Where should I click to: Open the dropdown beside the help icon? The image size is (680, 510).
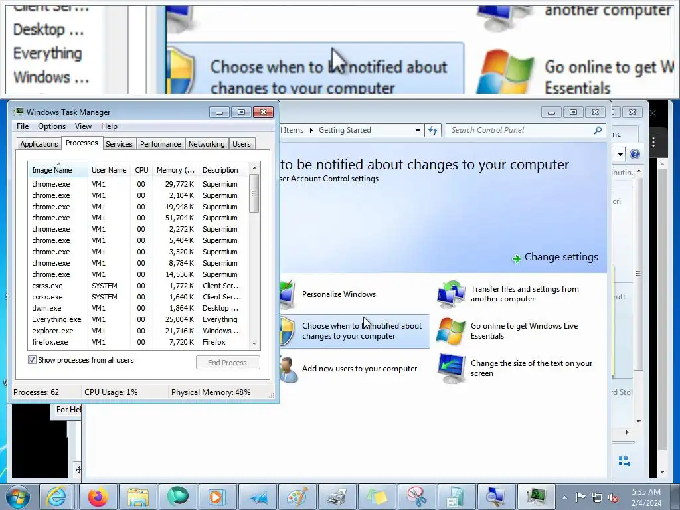[x=620, y=154]
